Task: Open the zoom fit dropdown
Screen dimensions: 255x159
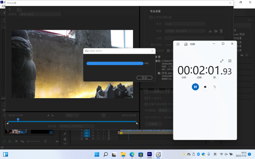Action: point(72,115)
